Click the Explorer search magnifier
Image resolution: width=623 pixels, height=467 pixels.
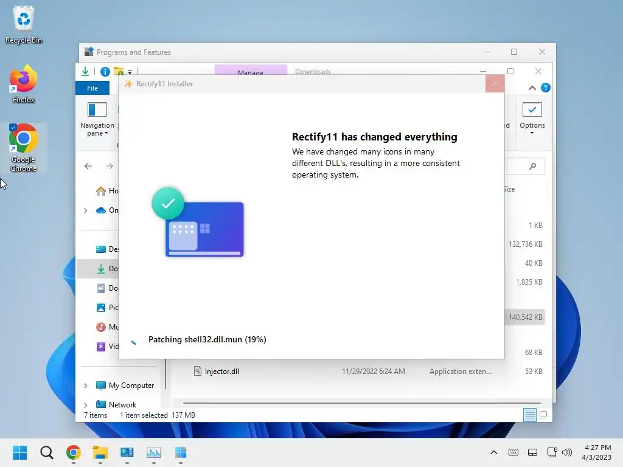(x=532, y=166)
